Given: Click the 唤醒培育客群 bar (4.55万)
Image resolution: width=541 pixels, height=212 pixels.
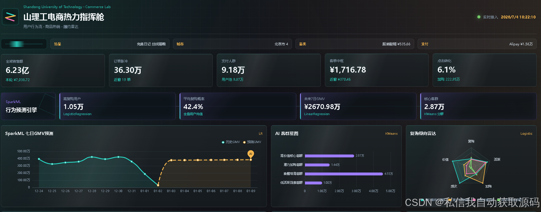Looking at the screenshot, I should click(x=344, y=174).
